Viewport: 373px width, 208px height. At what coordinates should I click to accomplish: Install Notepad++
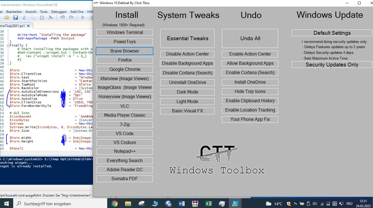click(x=125, y=151)
